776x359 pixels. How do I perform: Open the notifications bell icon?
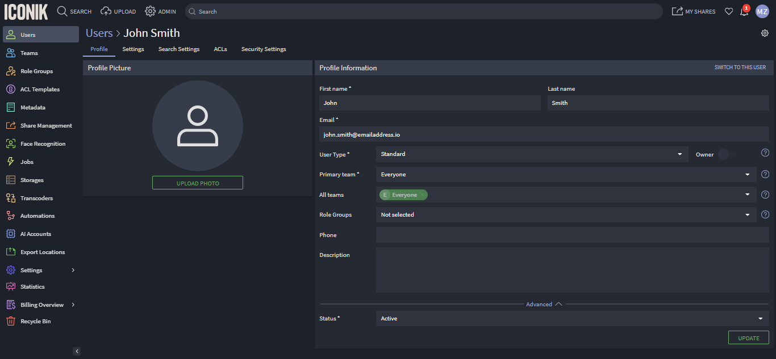click(744, 12)
